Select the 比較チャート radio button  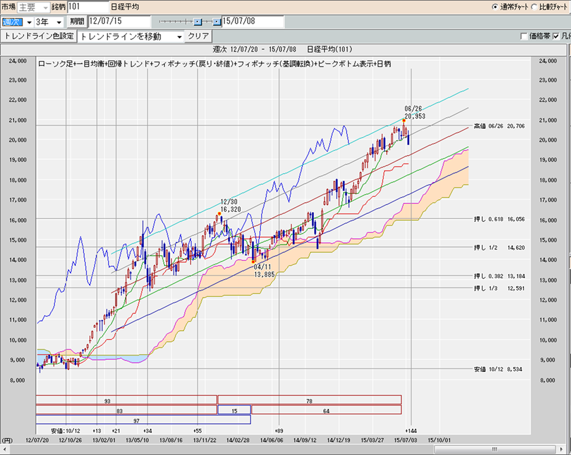tap(534, 7)
